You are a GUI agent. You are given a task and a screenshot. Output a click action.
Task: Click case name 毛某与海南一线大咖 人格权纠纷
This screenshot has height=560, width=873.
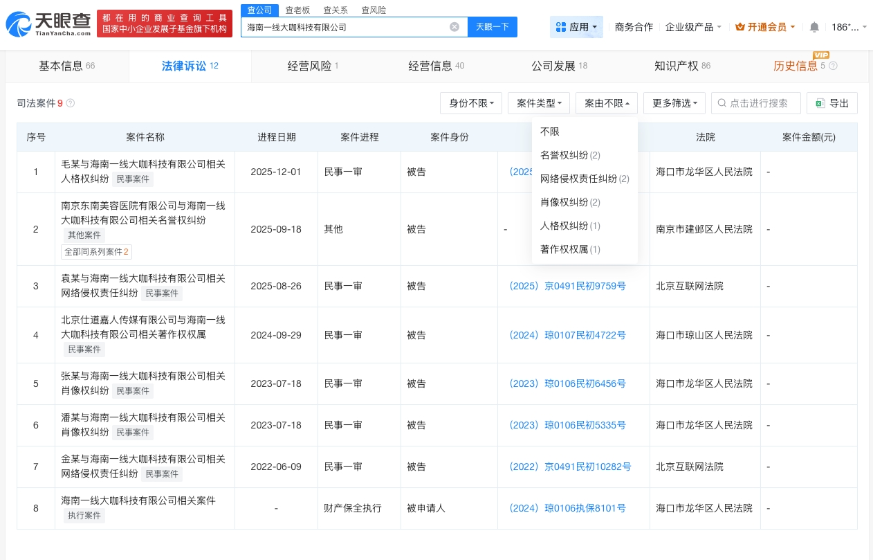click(x=144, y=172)
